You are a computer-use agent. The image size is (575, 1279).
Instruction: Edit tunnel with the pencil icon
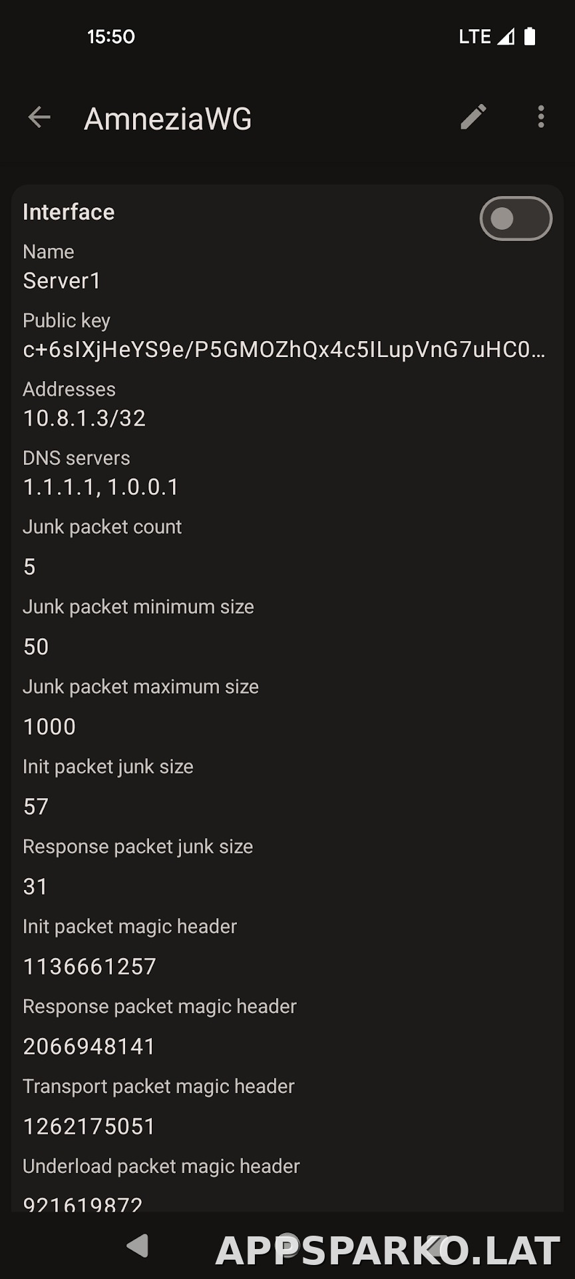pos(473,117)
